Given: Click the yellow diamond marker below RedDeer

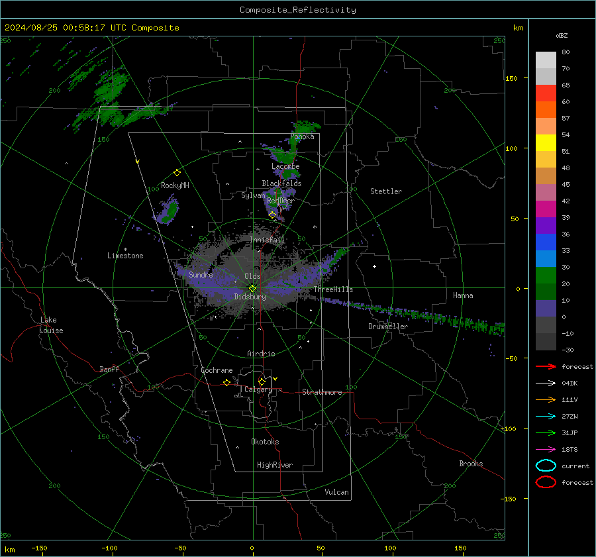Looking at the screenshot, I should [x=272, y=215].
